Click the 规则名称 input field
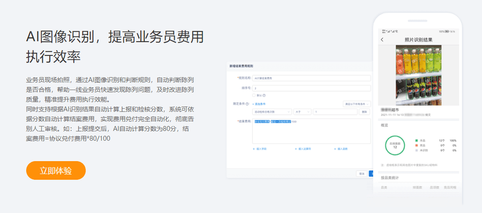This screenshot has height=213, width=482. coord(311,78)
